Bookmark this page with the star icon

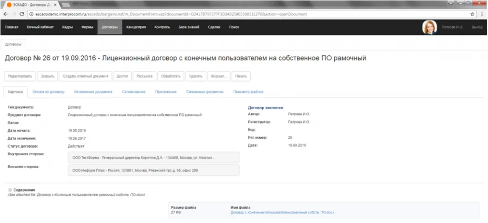pyautogui.click(x=472, y=14)
